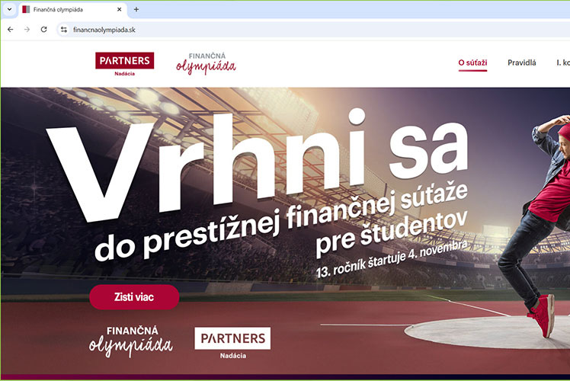This screenshot has height=381, width=570.
Task: Open a new tab with plus icon
Action: (x=136, y=9)
